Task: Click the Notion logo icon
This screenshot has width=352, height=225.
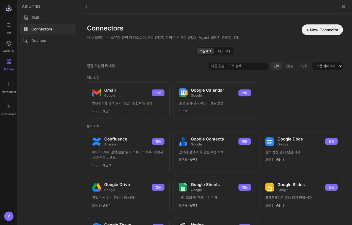Action: [x=183, y=224]
